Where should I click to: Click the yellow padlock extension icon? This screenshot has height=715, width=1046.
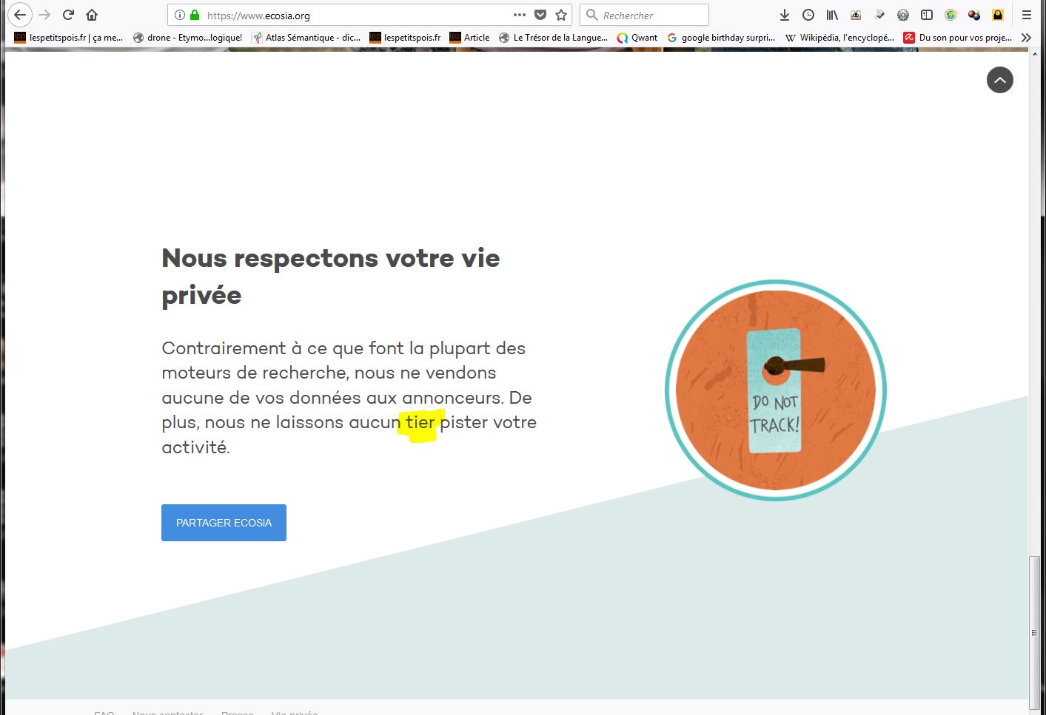(998, 15)
